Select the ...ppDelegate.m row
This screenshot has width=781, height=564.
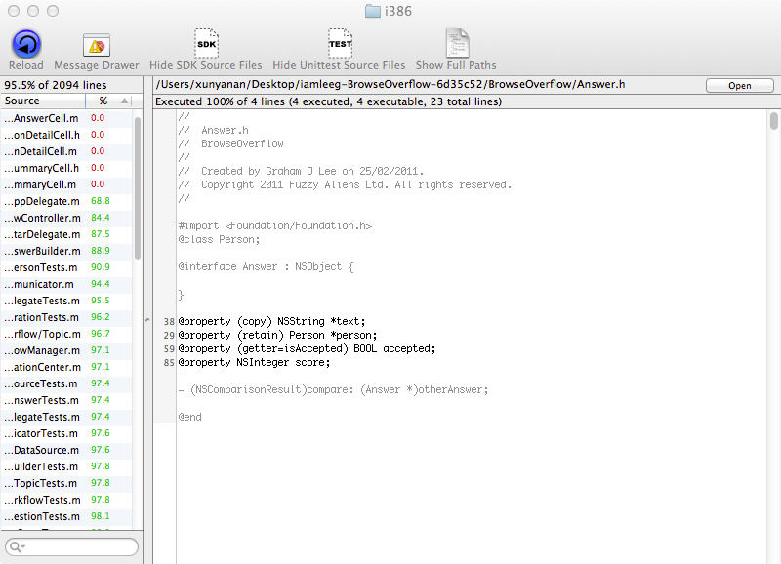(65, 201)
